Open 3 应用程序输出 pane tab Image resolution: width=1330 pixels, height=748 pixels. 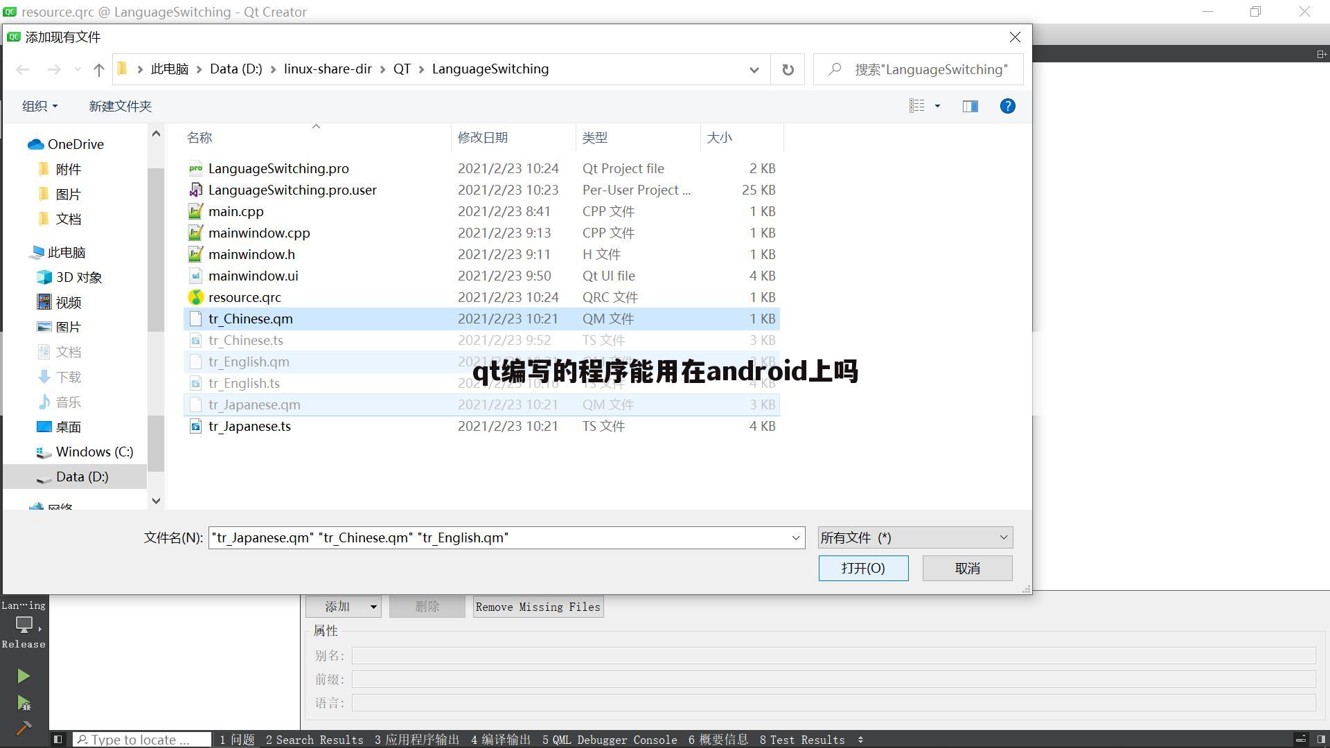pos(417,740)
